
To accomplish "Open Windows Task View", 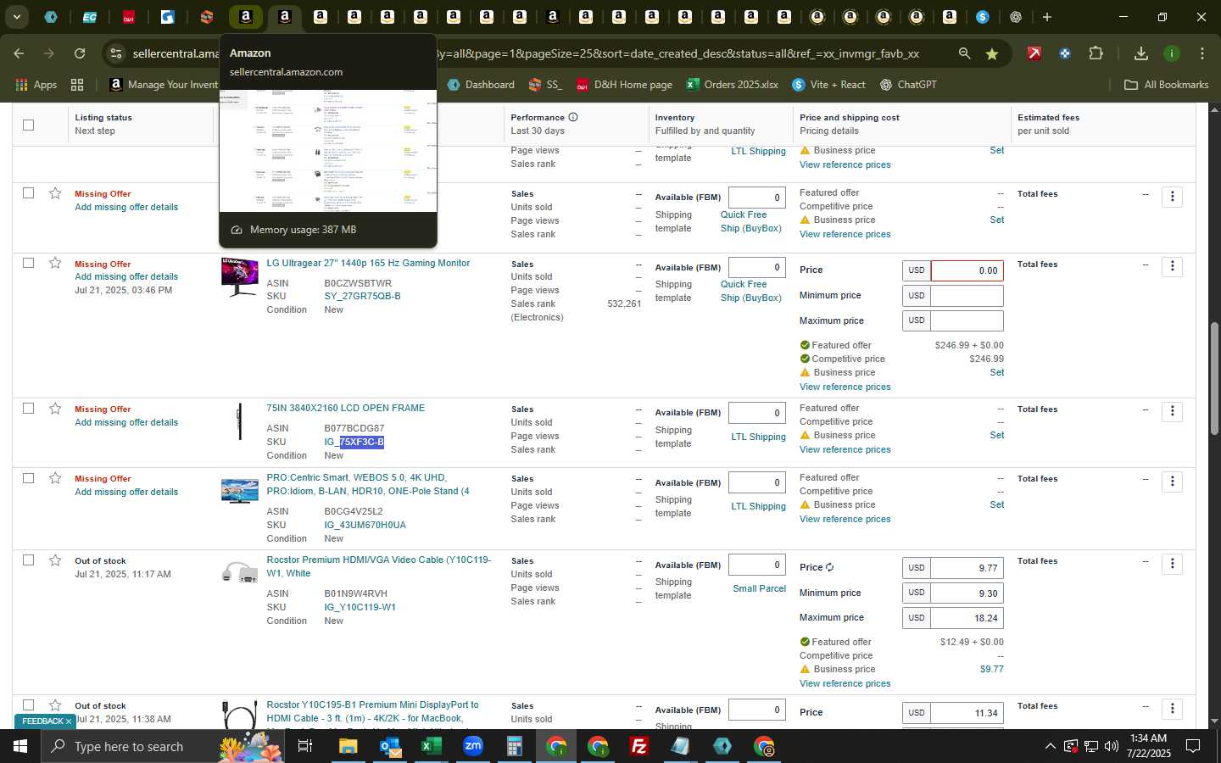I will pos(304,746).
